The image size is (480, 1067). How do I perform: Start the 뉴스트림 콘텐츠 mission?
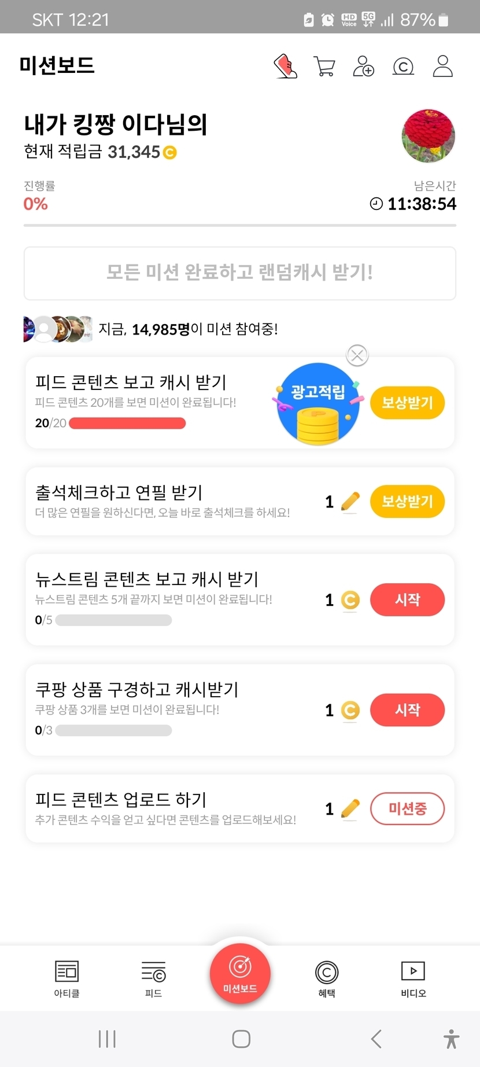pos(407,599)
